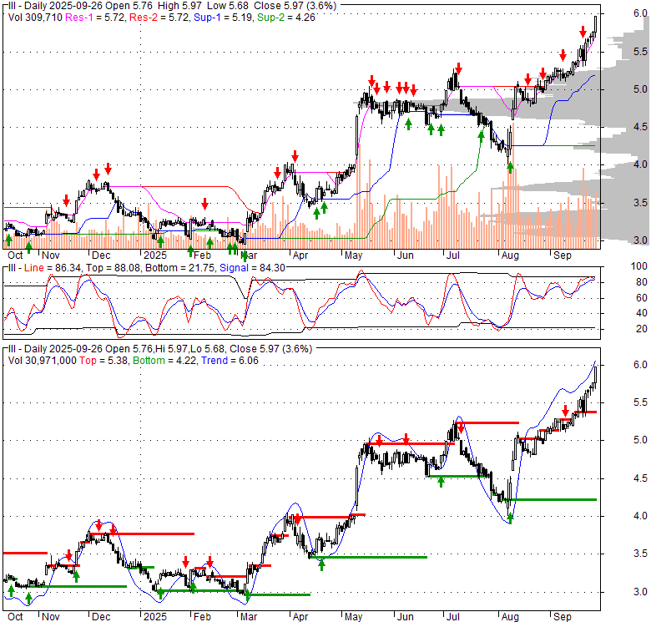
Task: Click the '2025' label on the top chart axis
Action: coord(155,255)
